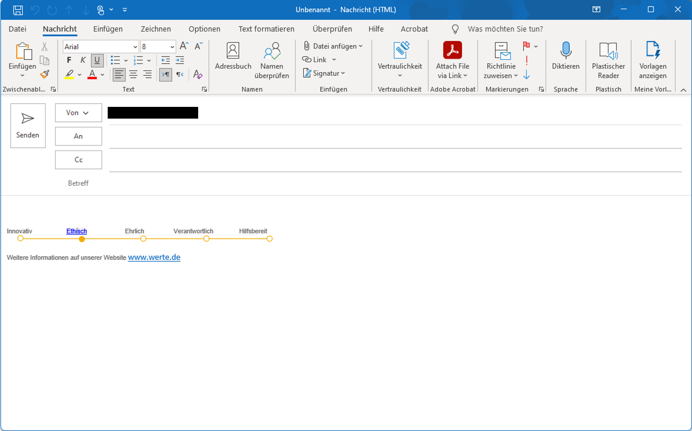The width and height of the screenshot is (692, 431).
Task: Toggle underline formatting (U)
Action: point(97,60)
